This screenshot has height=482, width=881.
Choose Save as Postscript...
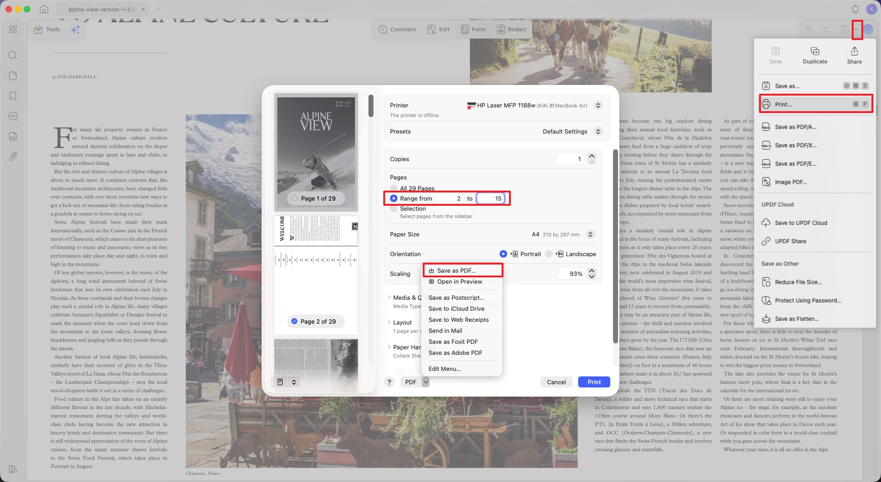(462, 298)
